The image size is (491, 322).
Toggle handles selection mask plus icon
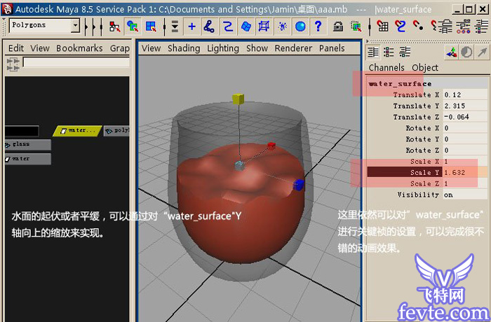[192, 27]
